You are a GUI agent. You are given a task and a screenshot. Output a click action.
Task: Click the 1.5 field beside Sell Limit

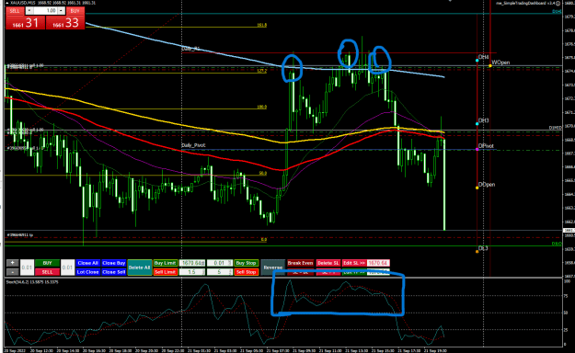click(192, 272)
